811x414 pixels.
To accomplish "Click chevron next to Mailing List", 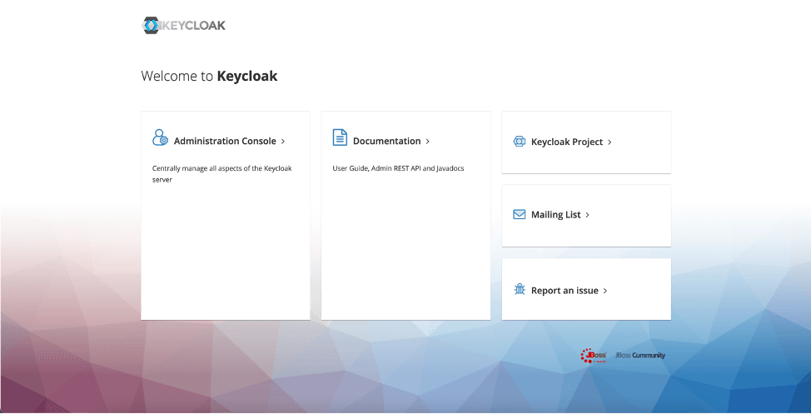I will [x=588, y=215].
